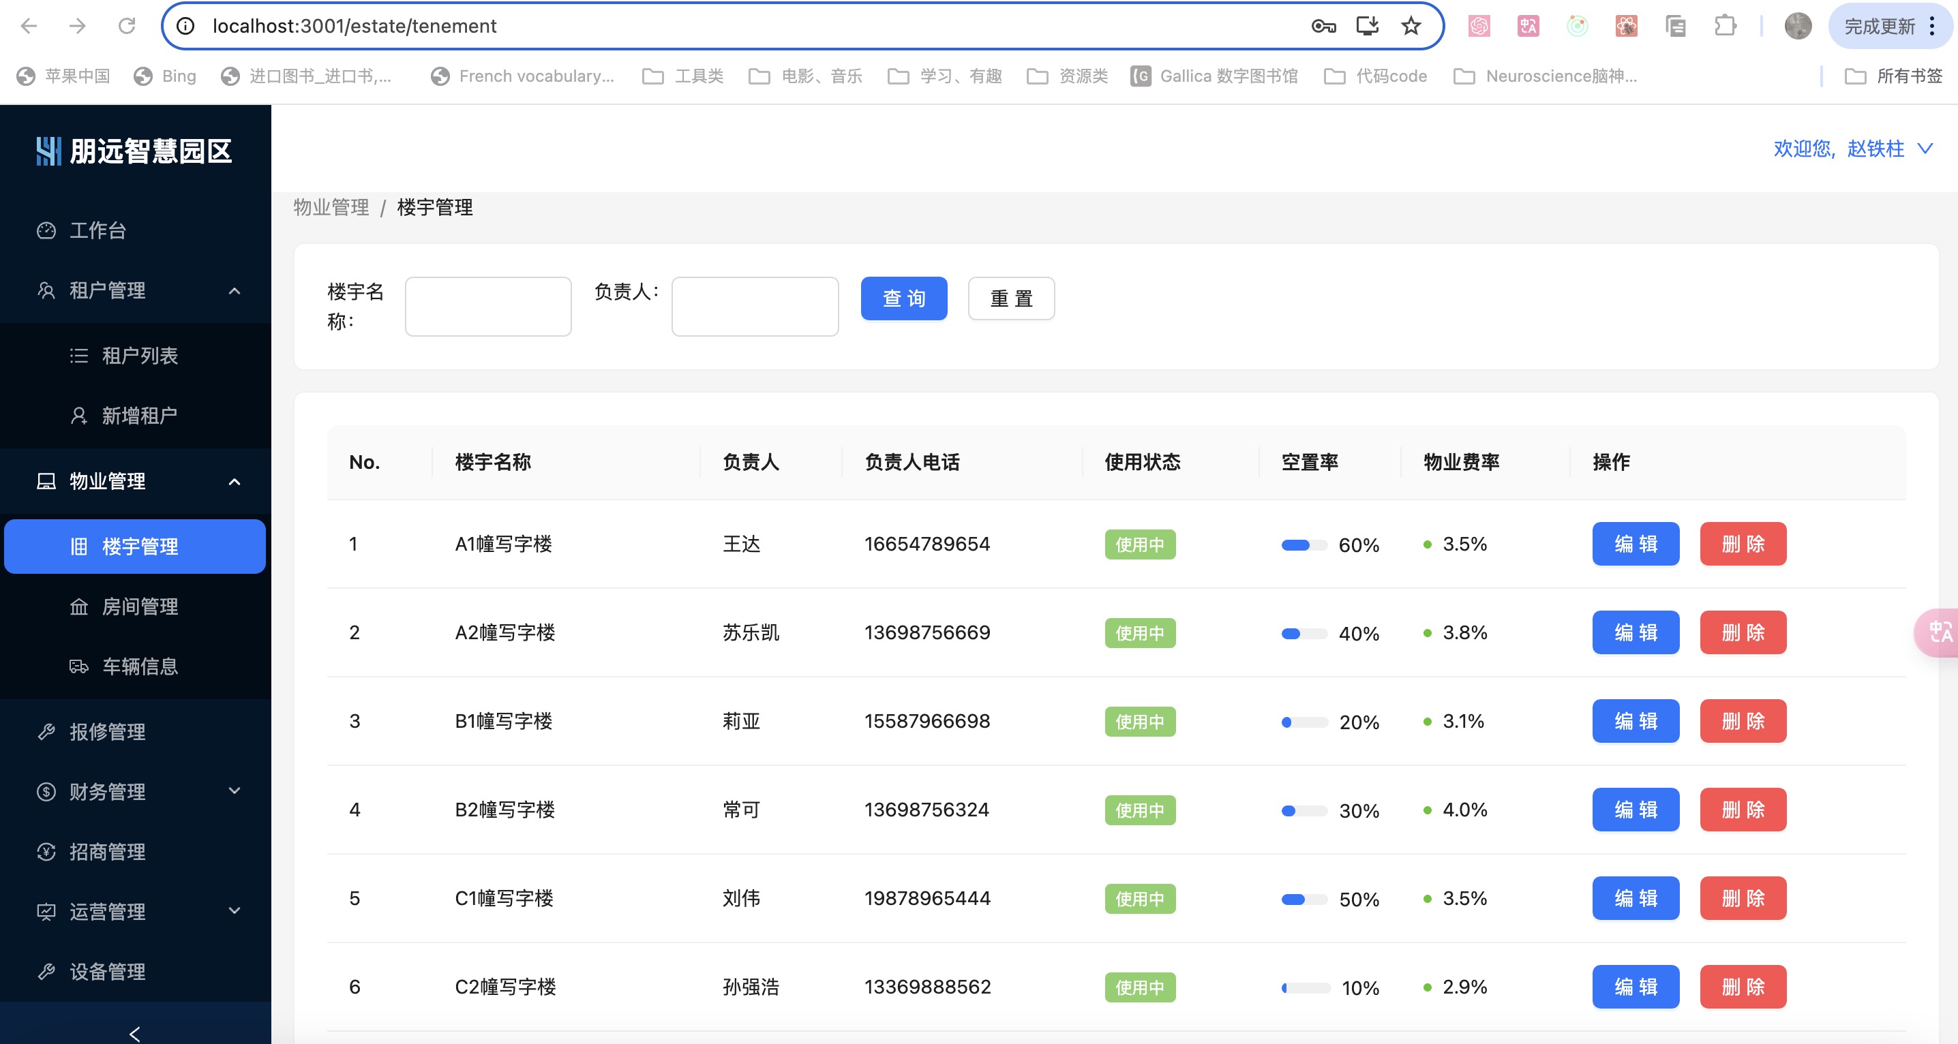Viewport: 1958px width, 1044px height.
Task: Open the Gallica 数字图书馆 bookmark
Action: pyautogui.click(x=1214, y=76)
